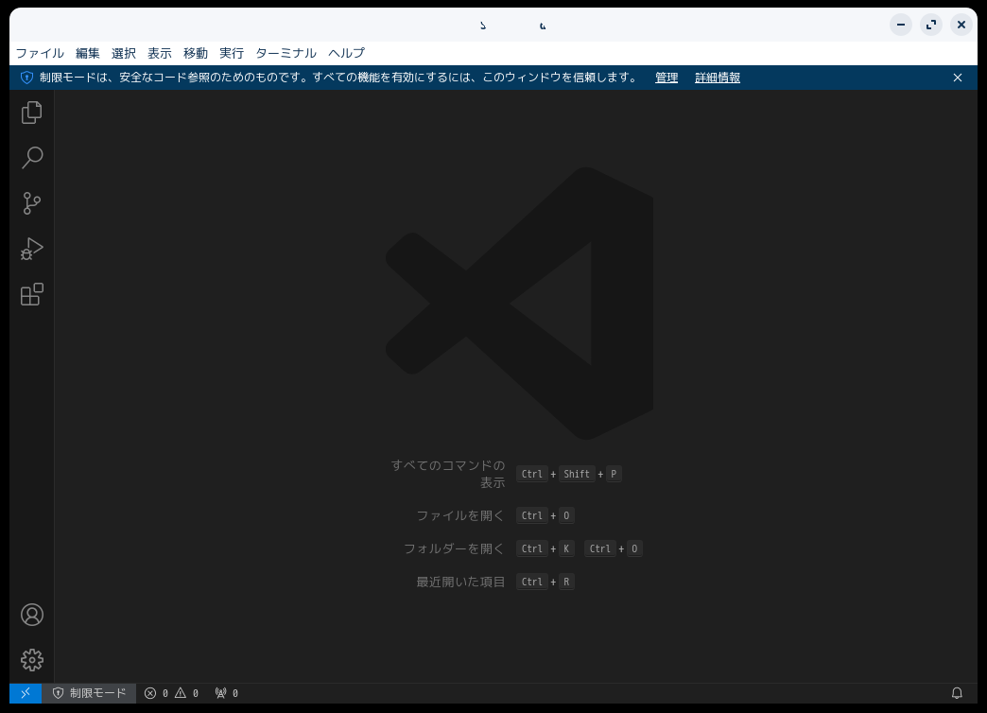987x713 pixels.
Task: Open the Extensions view
Action: point(31,294)
